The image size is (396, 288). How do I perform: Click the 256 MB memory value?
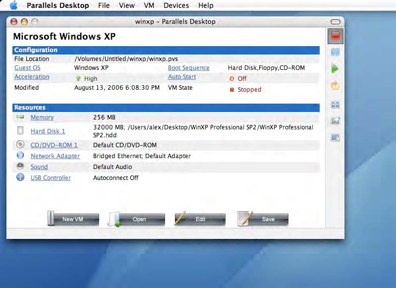coord(104,117)
